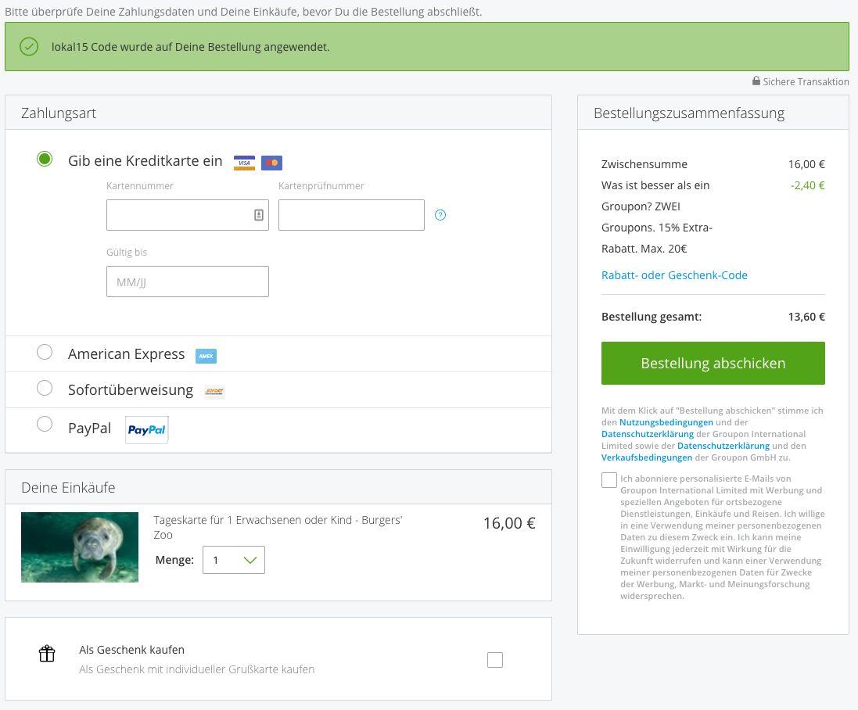This screenshot has width=858, height=710.
Task: Click the Visa card icon
Action: [244, 163]
